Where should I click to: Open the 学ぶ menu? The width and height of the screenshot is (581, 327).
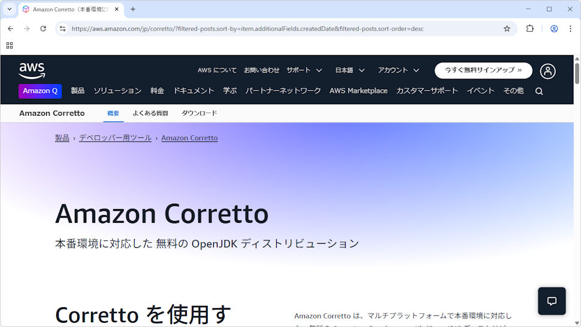pyautogui.click(x=230, y=90)
